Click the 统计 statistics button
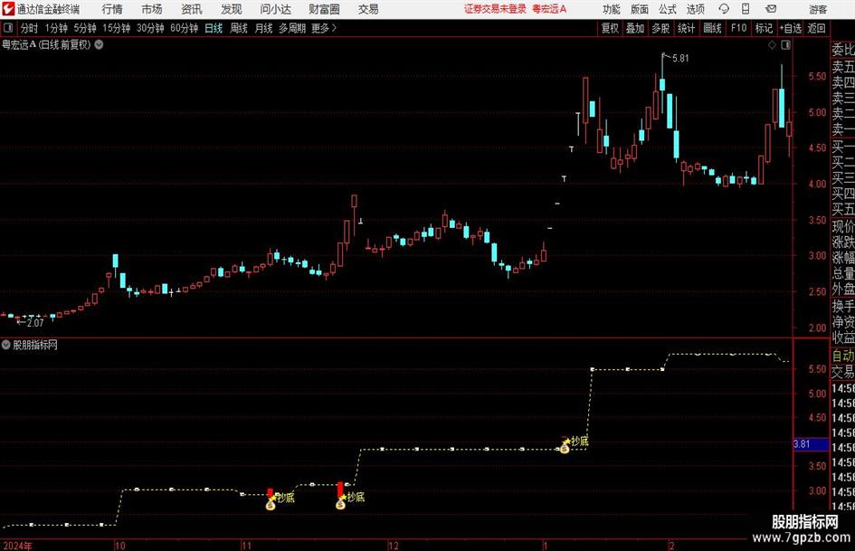This screenshot has width=855, height=551. (686, 28)
